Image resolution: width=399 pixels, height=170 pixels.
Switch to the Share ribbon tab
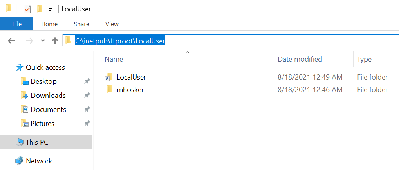(x=81, y=24)
